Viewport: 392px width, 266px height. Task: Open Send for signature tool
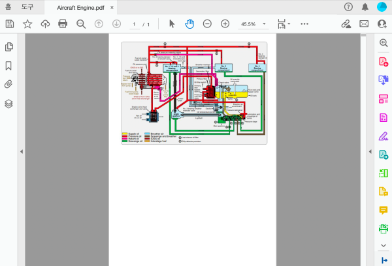tap(384, 155)
